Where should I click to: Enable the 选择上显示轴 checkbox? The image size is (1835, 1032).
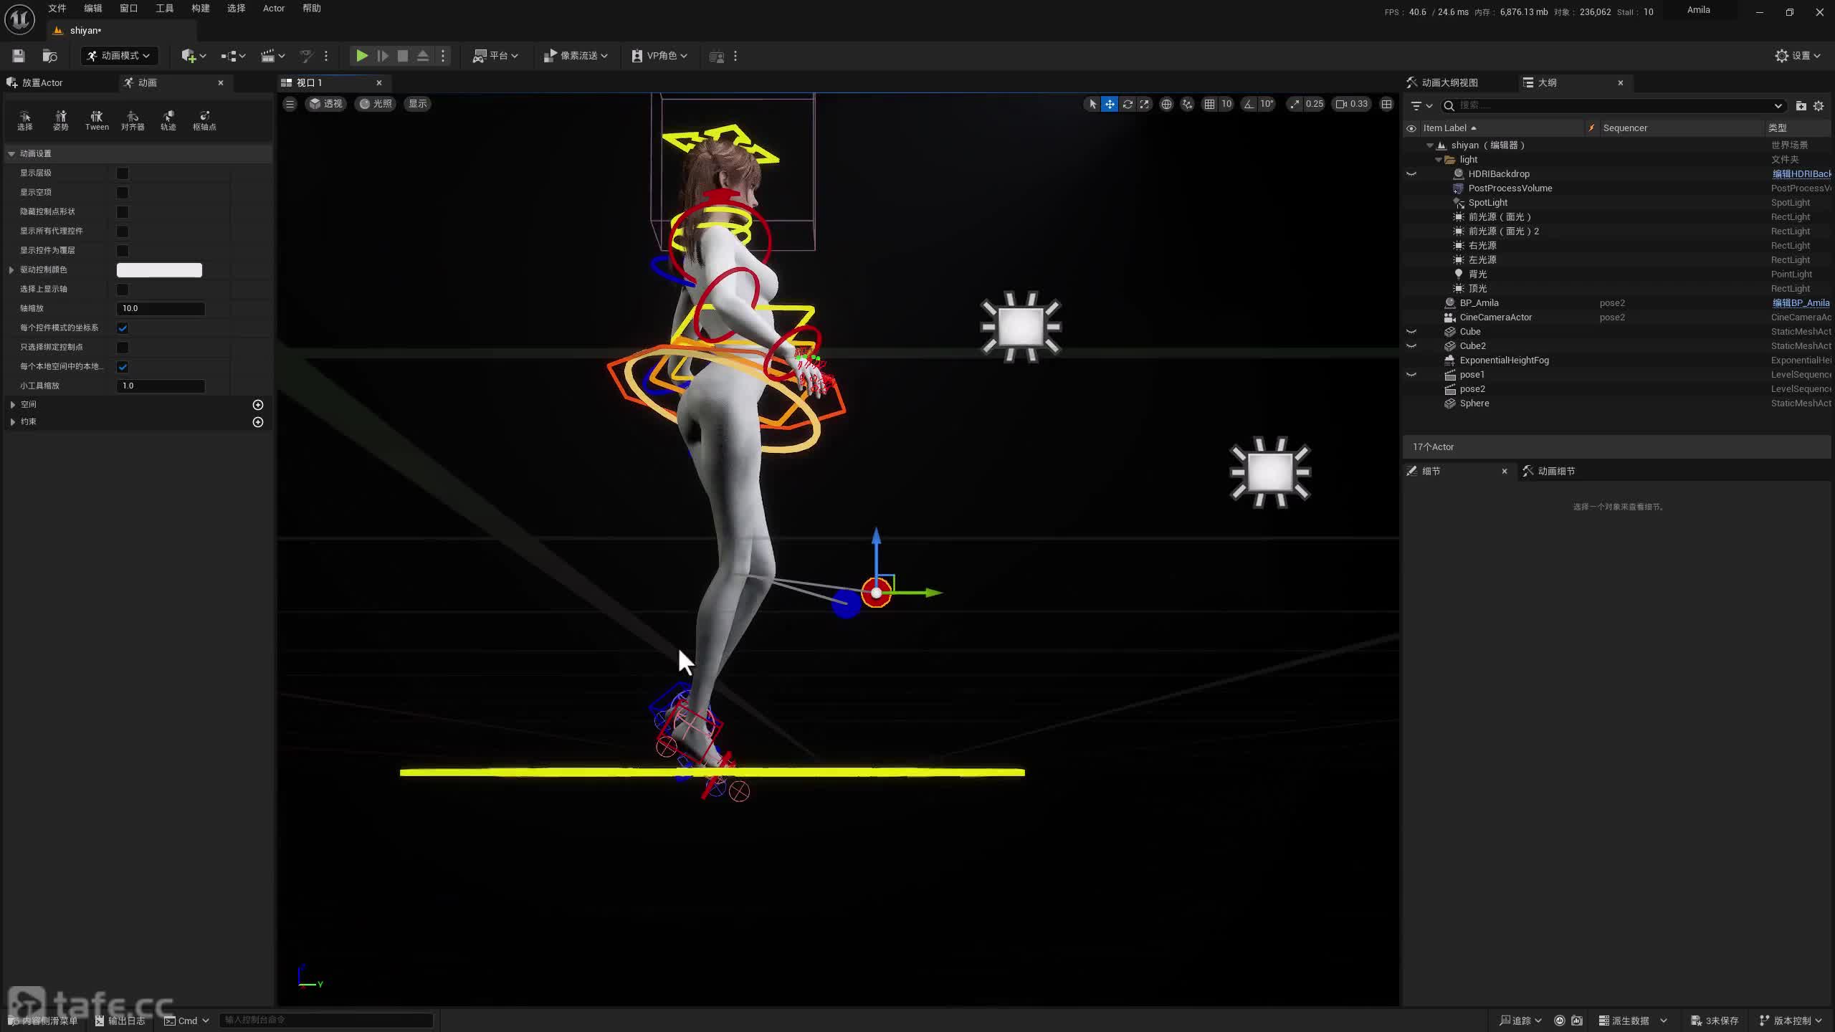pyautogui.click(x=123, y=290)
